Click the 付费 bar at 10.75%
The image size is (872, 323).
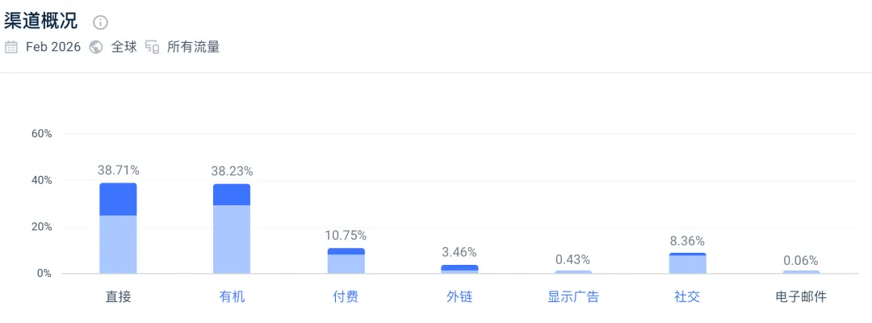click(x=346, y=262)
